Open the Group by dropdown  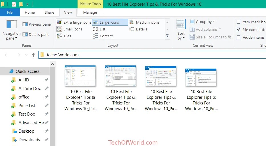pyautogui.click(x=202, y=22)
